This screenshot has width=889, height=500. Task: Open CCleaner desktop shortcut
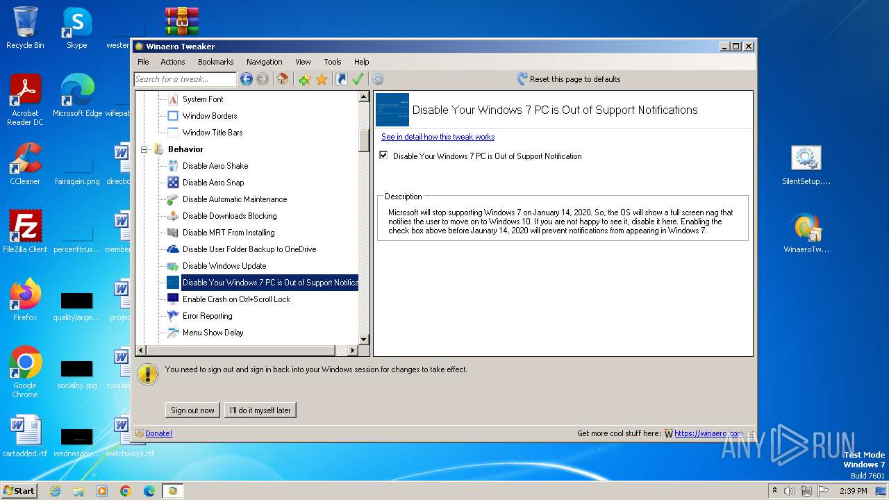[25, 163]
